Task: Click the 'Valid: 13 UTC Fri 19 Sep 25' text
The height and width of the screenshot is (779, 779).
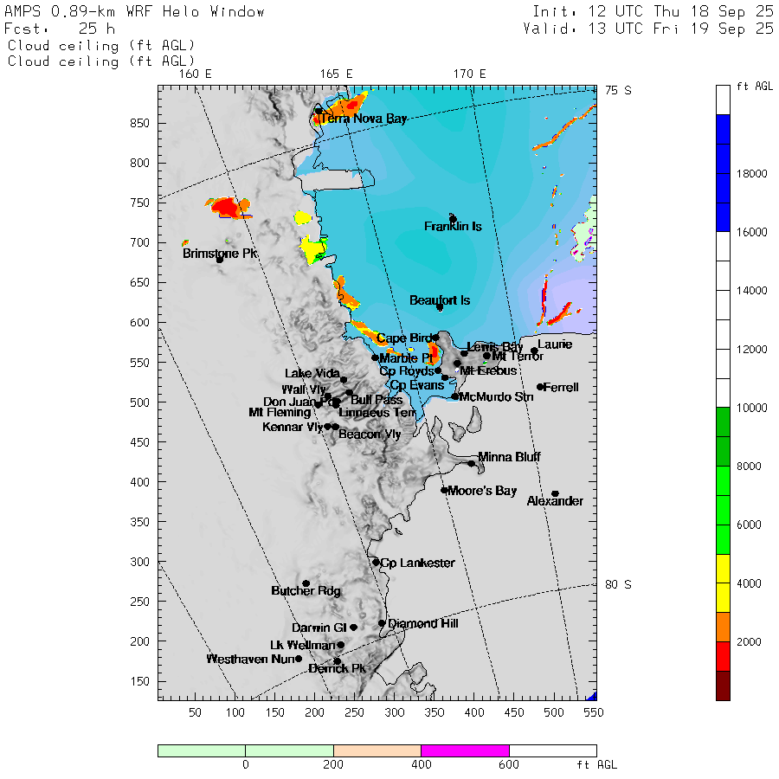Action: click(x=647, y=29)
